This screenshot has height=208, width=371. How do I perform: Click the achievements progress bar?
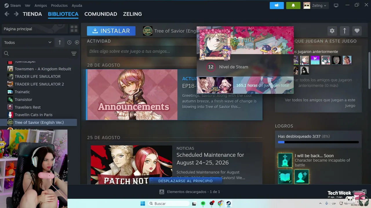318,142
